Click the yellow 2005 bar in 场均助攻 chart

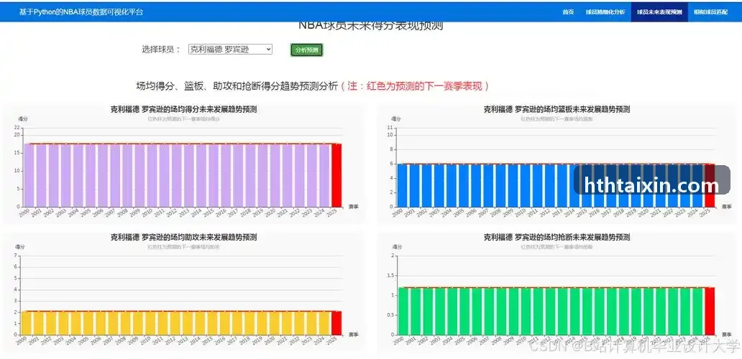[x=88, y=323]
